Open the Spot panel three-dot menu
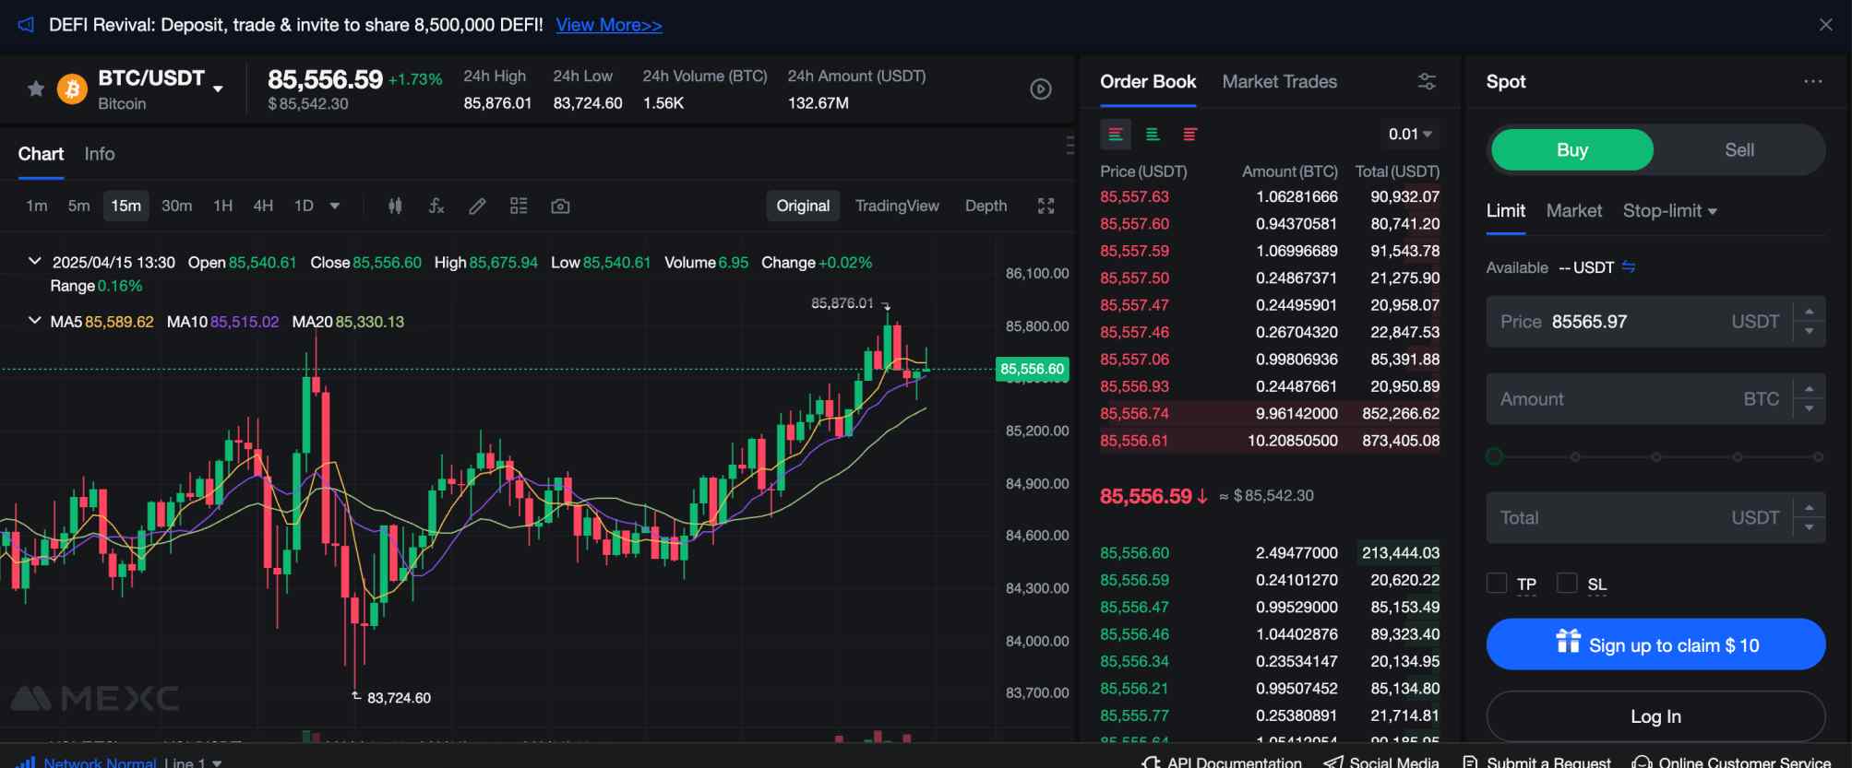The image size is (1852, 768). pos(1813,81)
